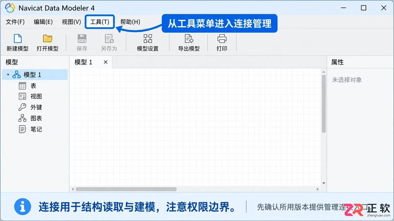Screen dimensions: 394x221
Task: Open 模型设置 model settings icon
Action: (148, 38)
